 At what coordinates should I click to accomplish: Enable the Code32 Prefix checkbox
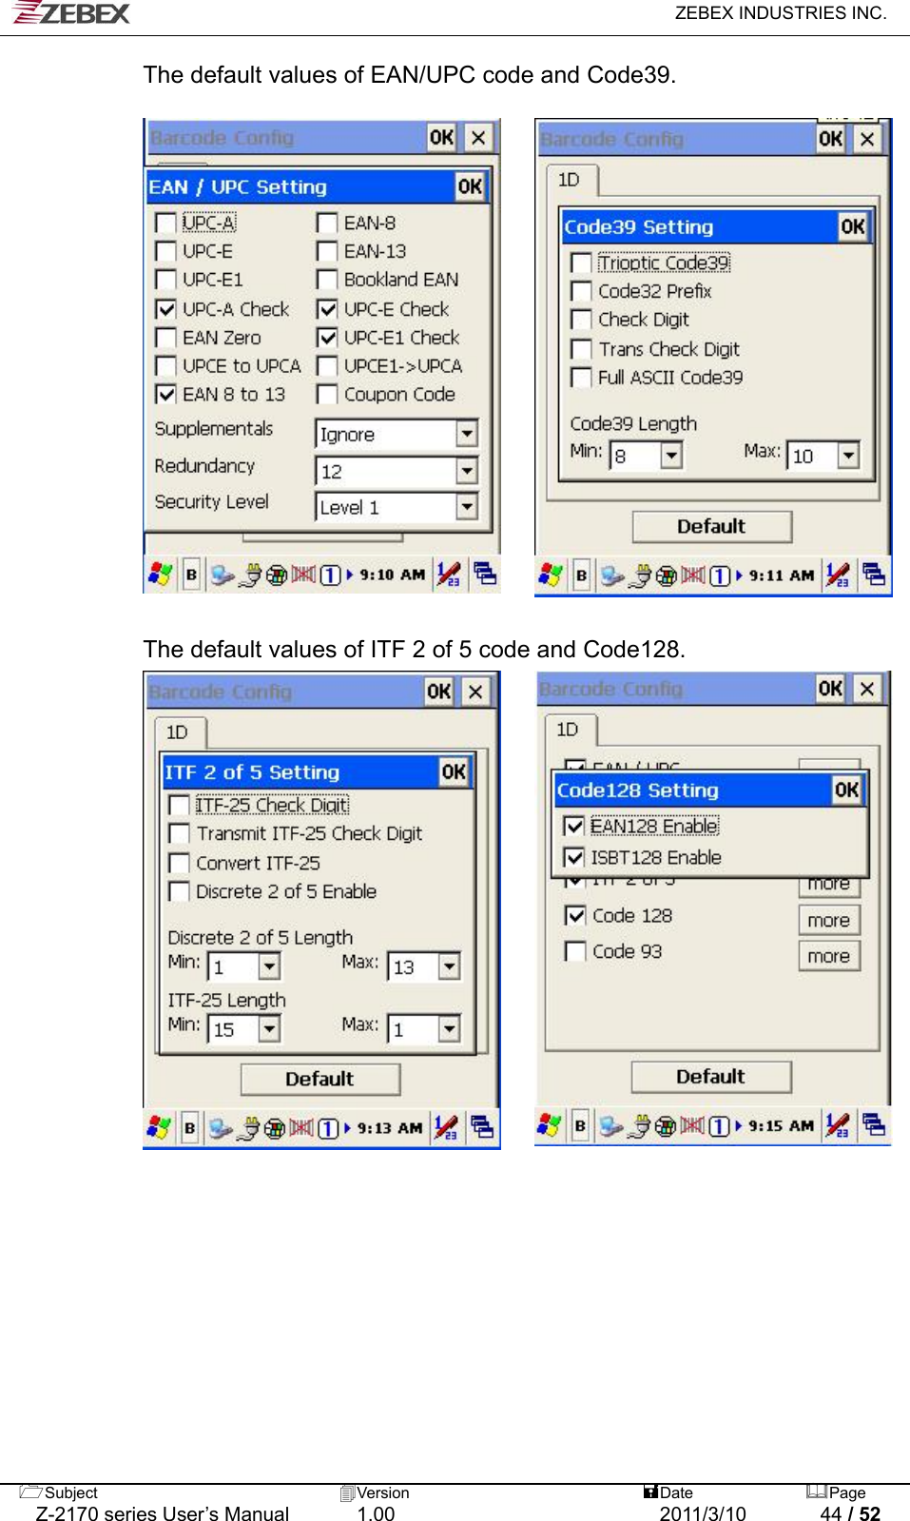tap(581, 290)
